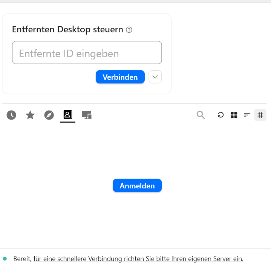This screenshot has height=267, width=271.
Task: Toggle the tags hashtag filter
Action: [x=260, y=115]
